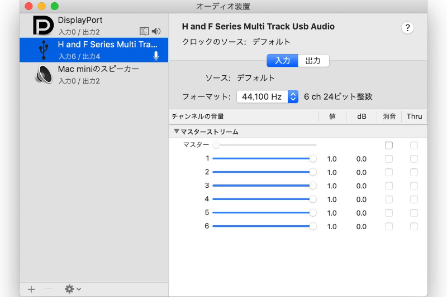Open the gear action menu

[x=73, y=289]
